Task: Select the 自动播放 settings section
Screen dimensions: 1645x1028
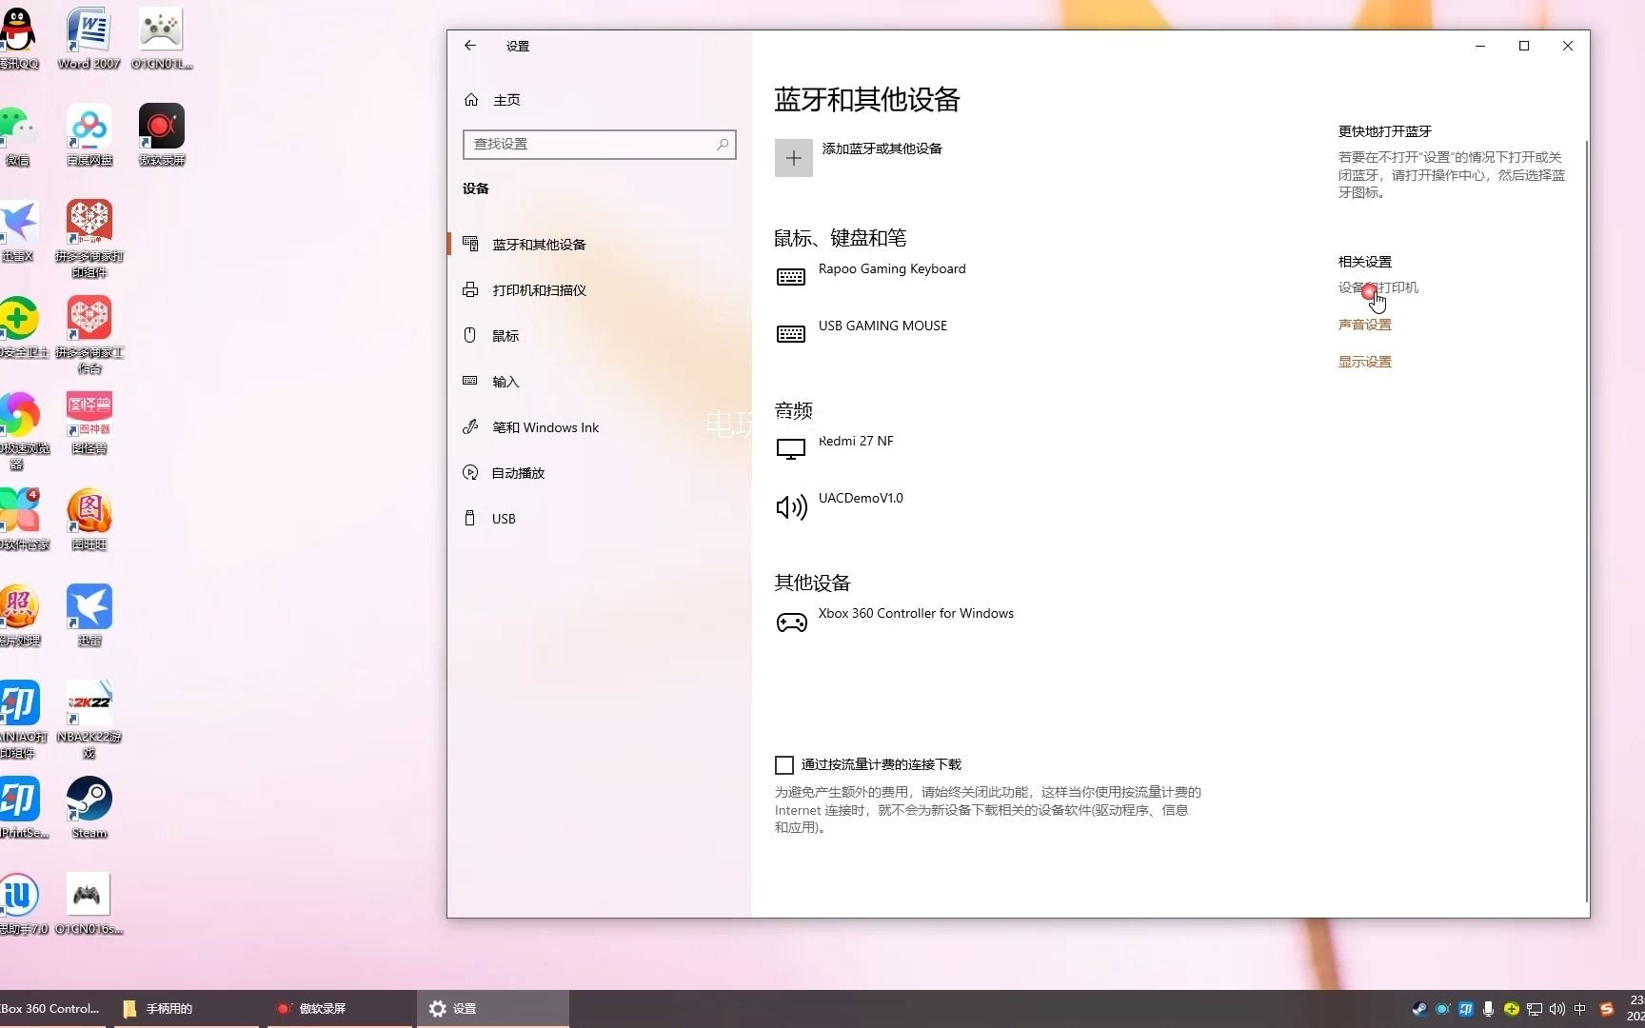Action: [x=517, y=472]
